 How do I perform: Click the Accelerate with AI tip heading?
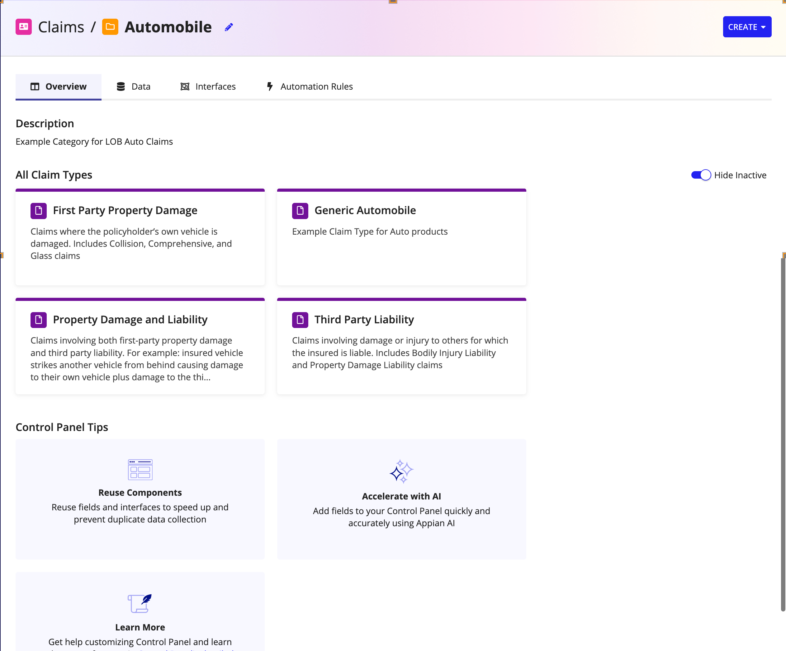(x=401, y=497)
